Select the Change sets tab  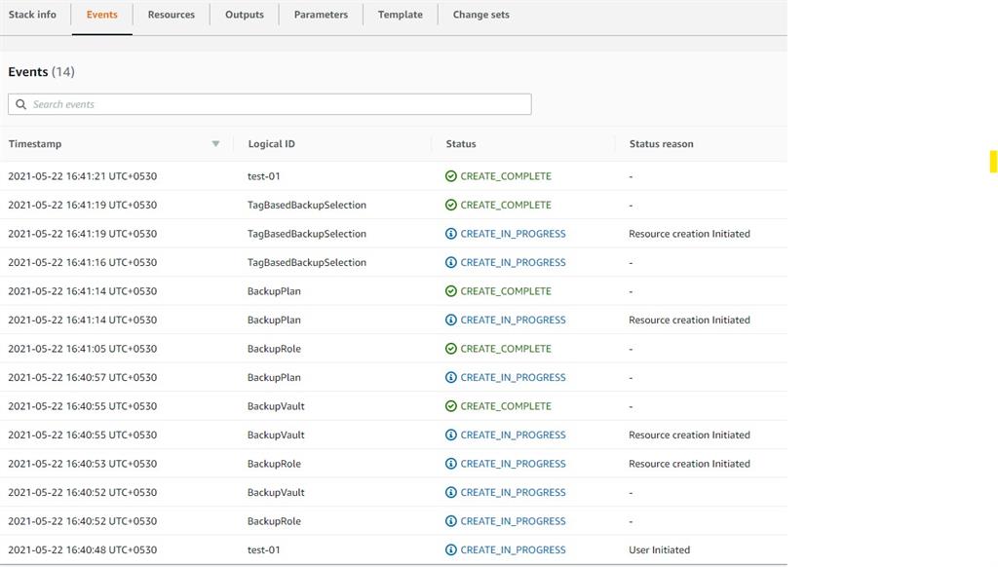480,15
